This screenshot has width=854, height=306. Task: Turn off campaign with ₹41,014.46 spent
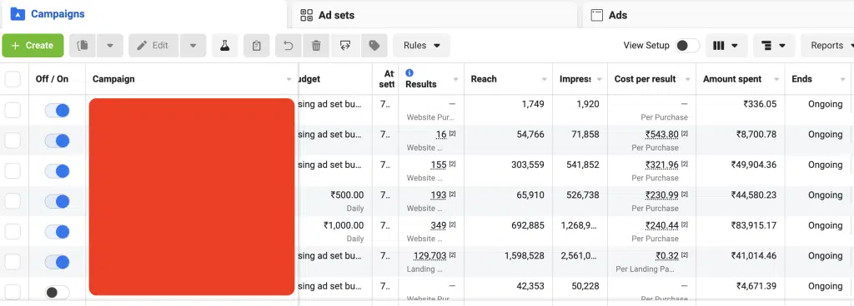pos(58,263)
